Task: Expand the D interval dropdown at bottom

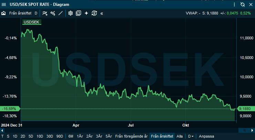Action: [x=191, y=136]
